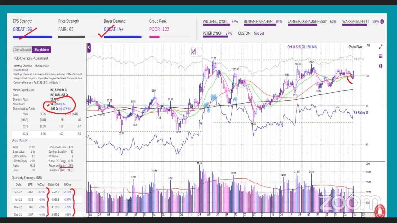Image resolution: width=397 pixels, height=223 pixels.
Task: Click the Quarterly Earnings (INR) heading
Action: click(x=27, y=178)
